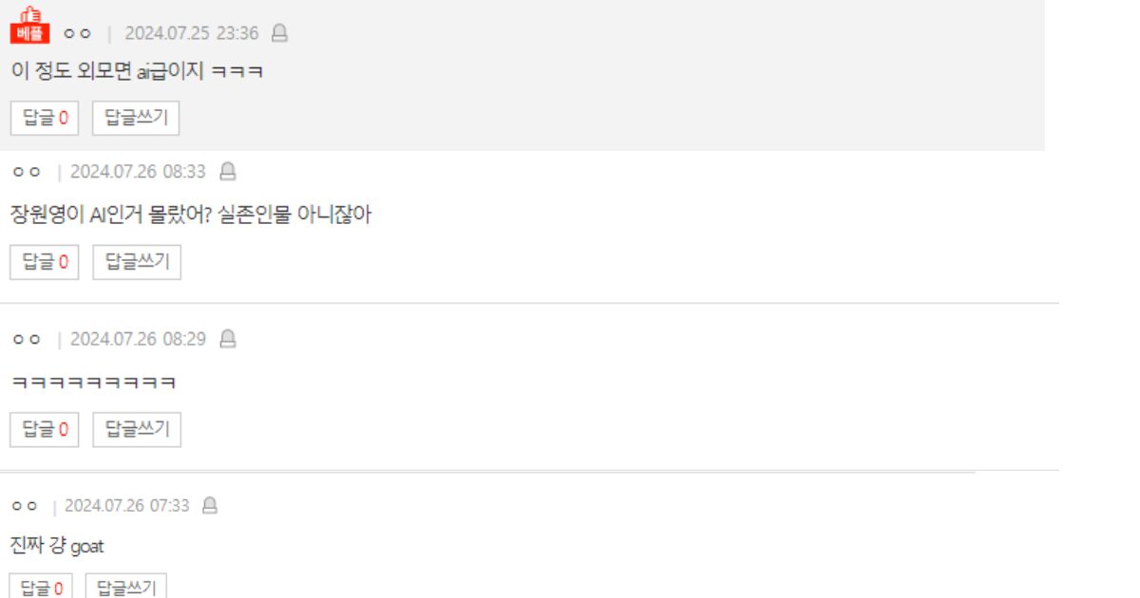Select the ㅇㅇ nickname posted at 08:33
1140x598 pixels.
point(27,172)
